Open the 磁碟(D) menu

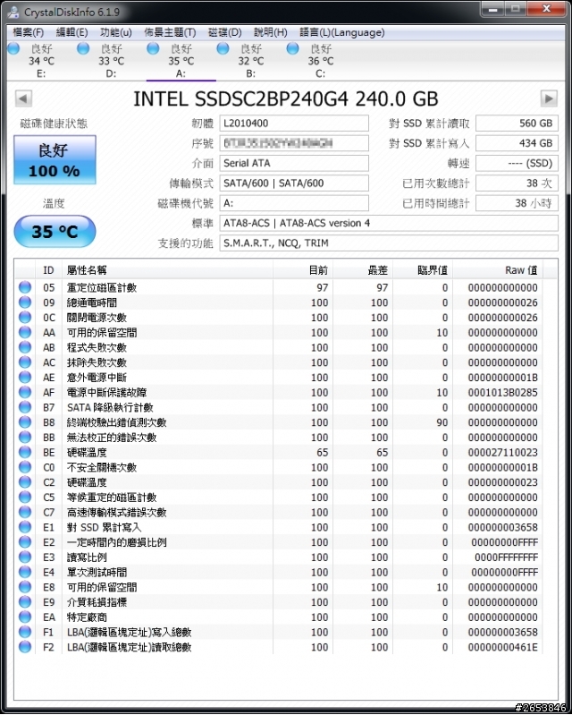[x=224, y=32]
